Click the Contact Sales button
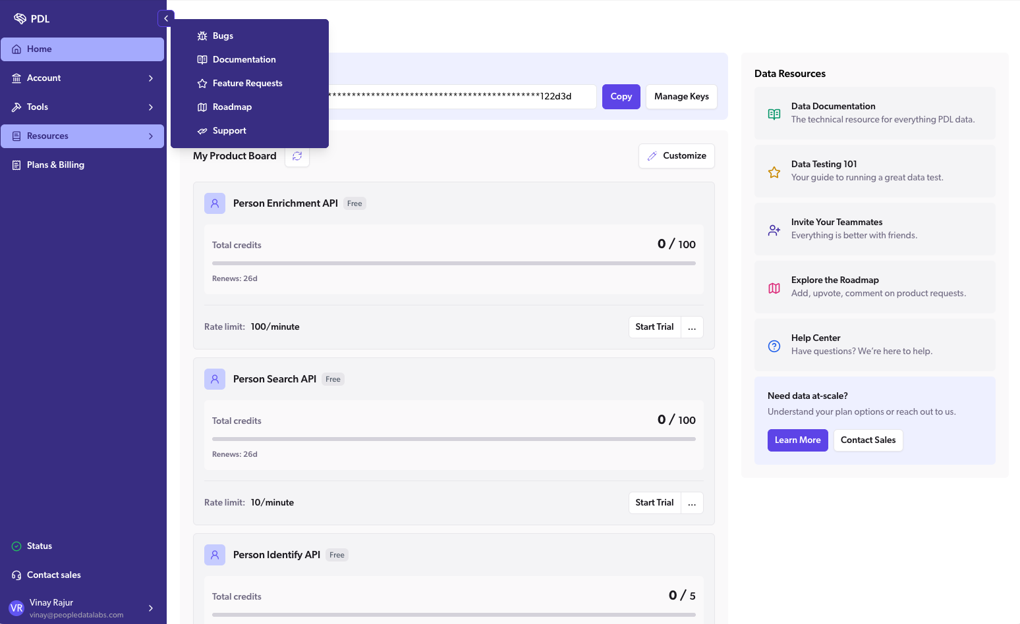The height and width of the screenshot is (624, 1020). [868, 440]
